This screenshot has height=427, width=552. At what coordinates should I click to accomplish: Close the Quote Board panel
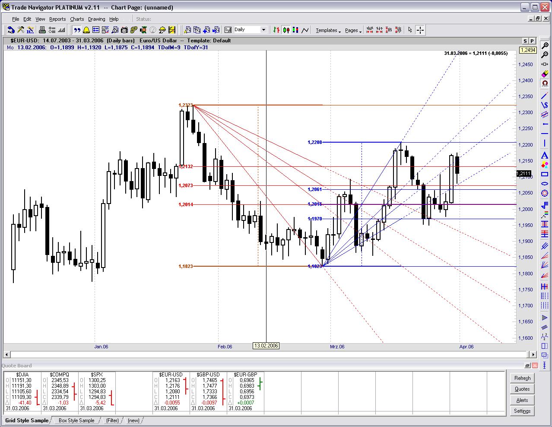pos(536,366)
